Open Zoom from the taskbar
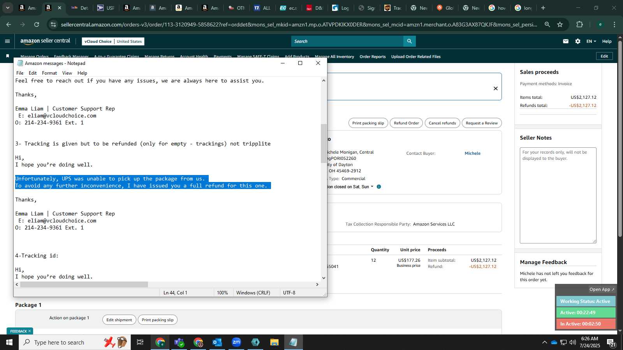 [x=236, y=342]
